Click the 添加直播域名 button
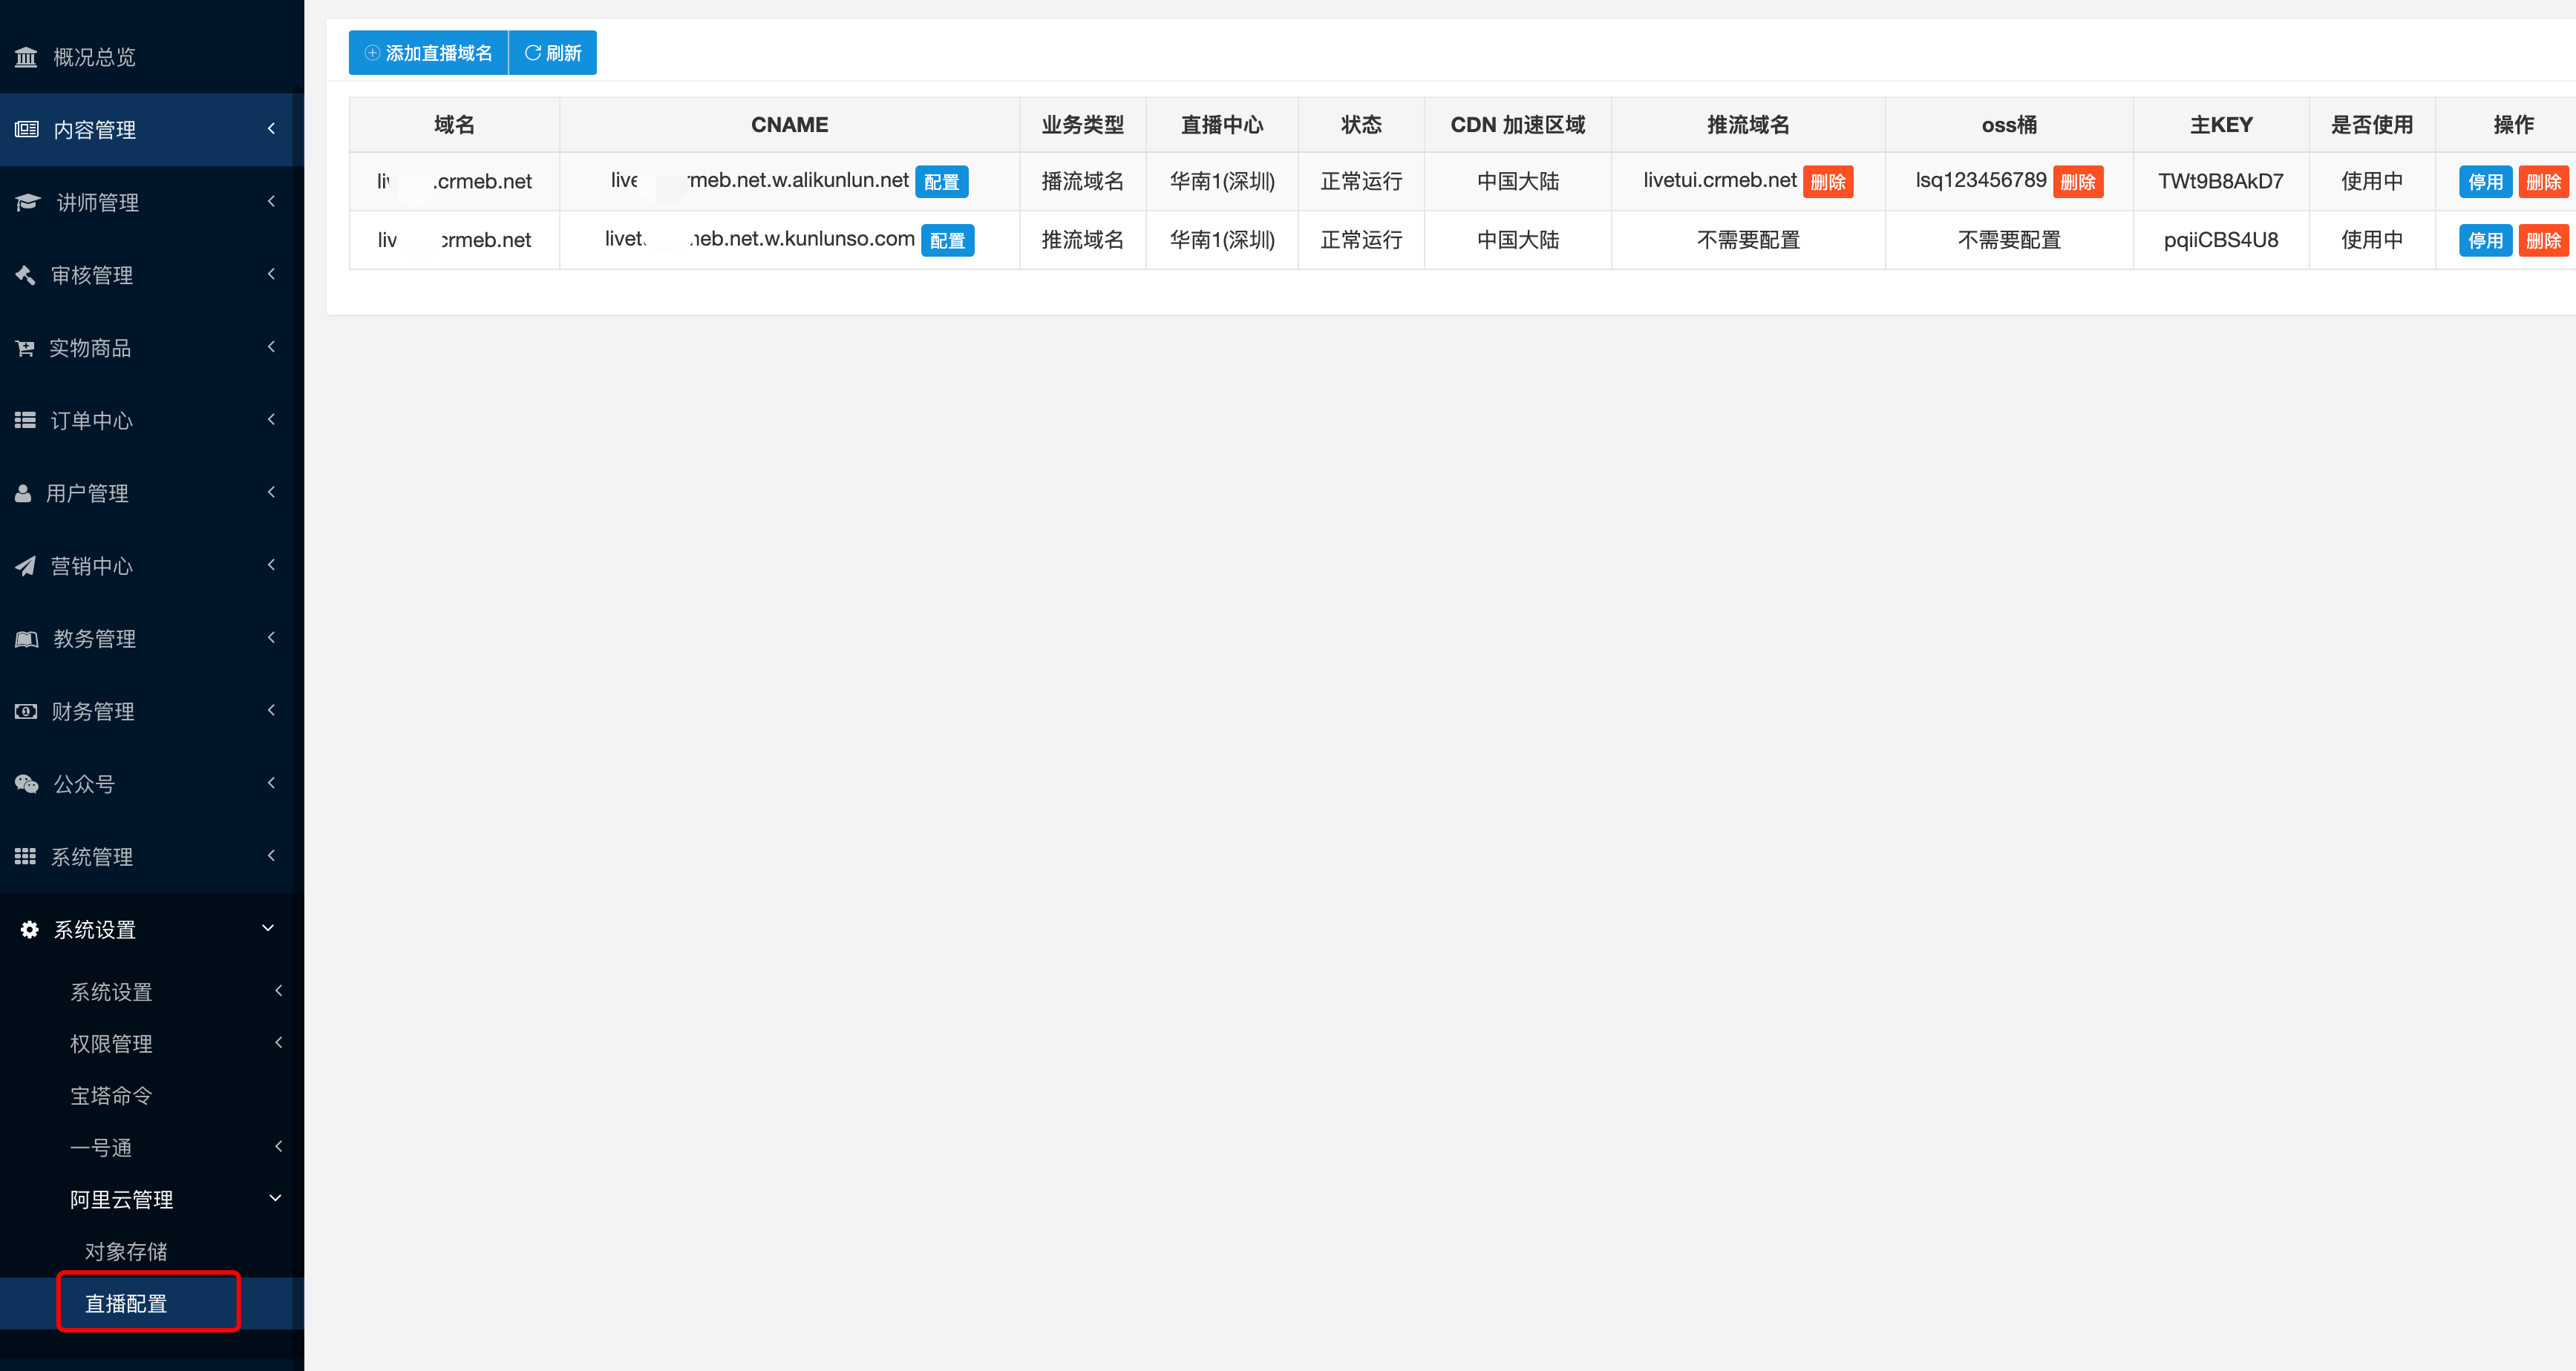 tap(428, 53)
